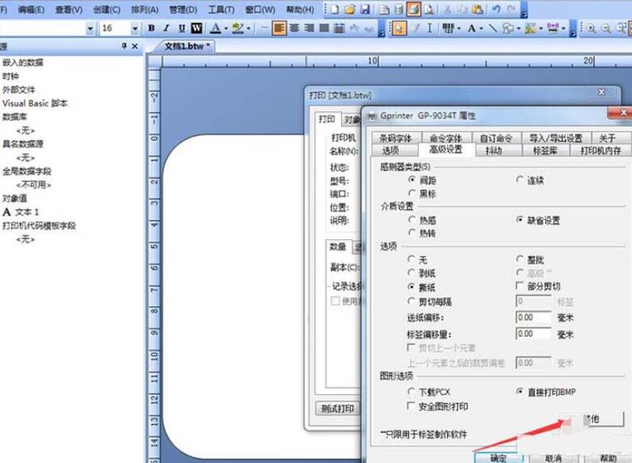
Task: Click the Save document toolbar icon
Action: pyautogui.click(x=365, y=9)
